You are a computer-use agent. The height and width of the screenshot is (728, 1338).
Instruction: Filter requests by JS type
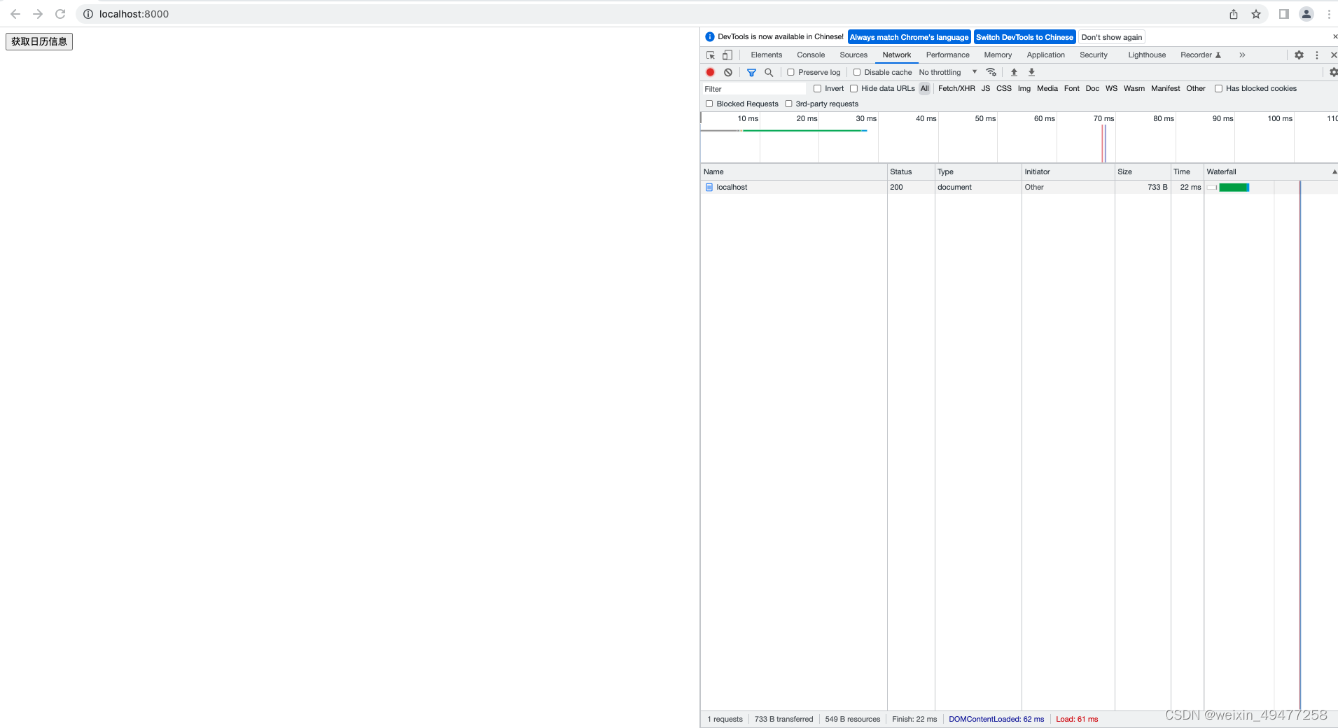986,88
